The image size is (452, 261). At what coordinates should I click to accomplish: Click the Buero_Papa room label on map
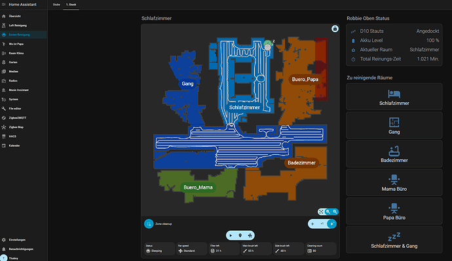[x=305, y=79]
